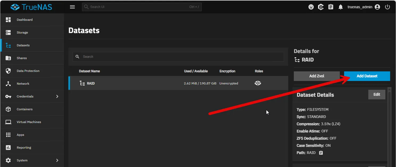The image size is (396, 167).
Task: Open the Virtual Machines page
Action: (29, 122)
